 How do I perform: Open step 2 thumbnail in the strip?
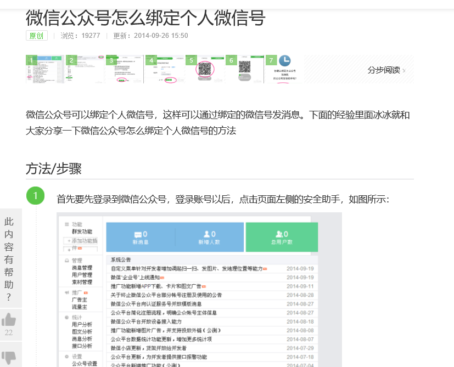pyautogui.click(x=85, y=69)
